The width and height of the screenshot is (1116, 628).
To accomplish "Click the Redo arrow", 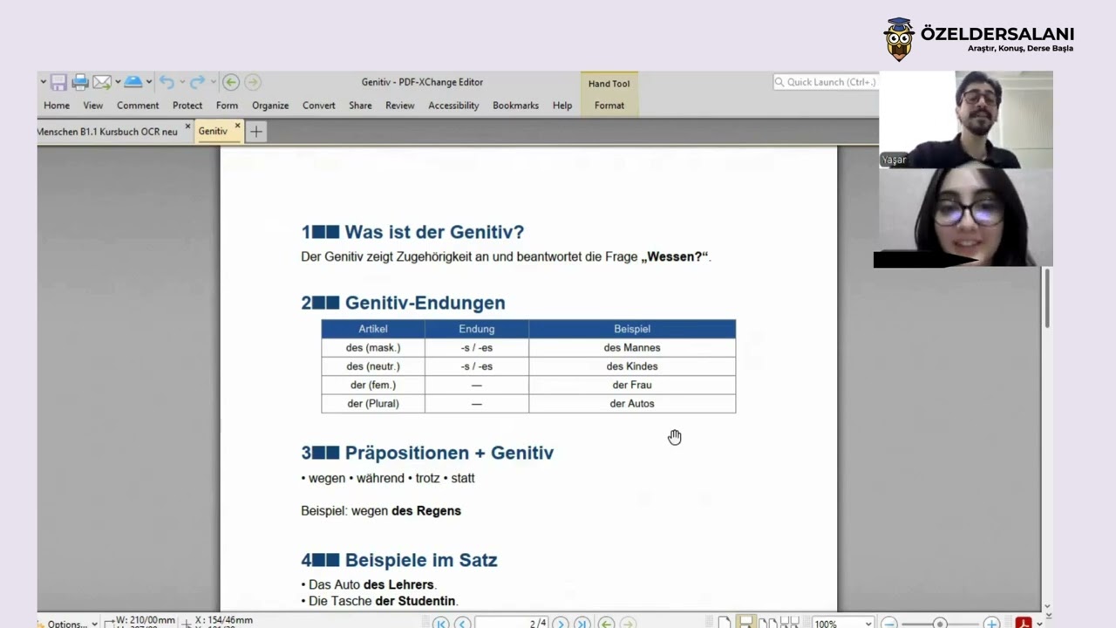I will click(197, 82).
